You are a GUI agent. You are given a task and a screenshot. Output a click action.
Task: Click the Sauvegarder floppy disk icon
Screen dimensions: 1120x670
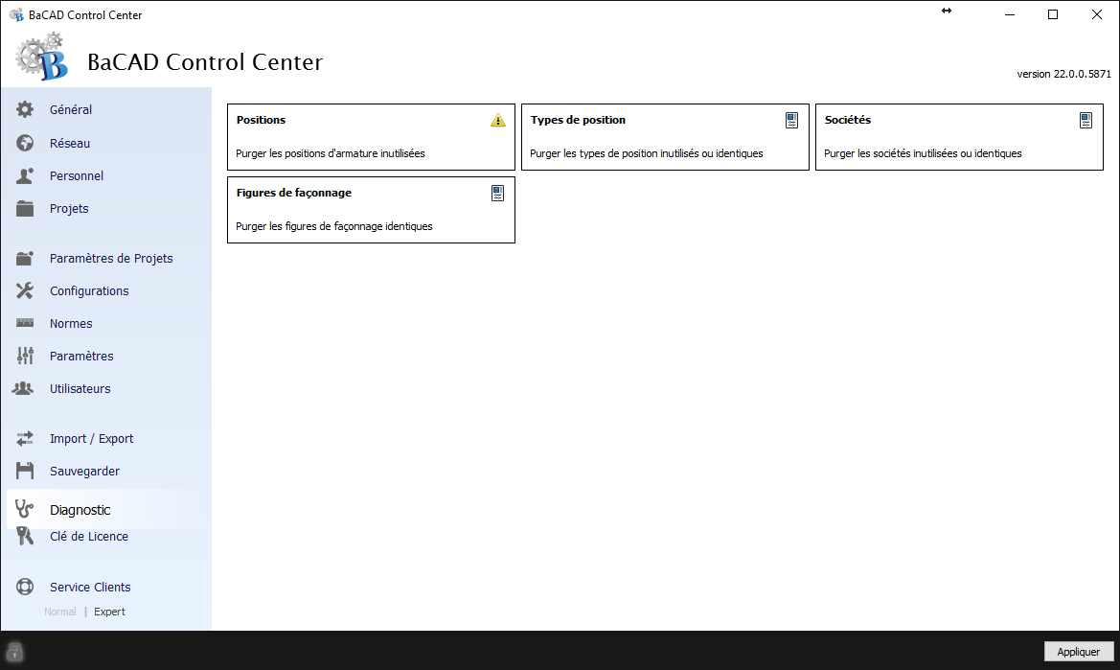click(25, 471)
